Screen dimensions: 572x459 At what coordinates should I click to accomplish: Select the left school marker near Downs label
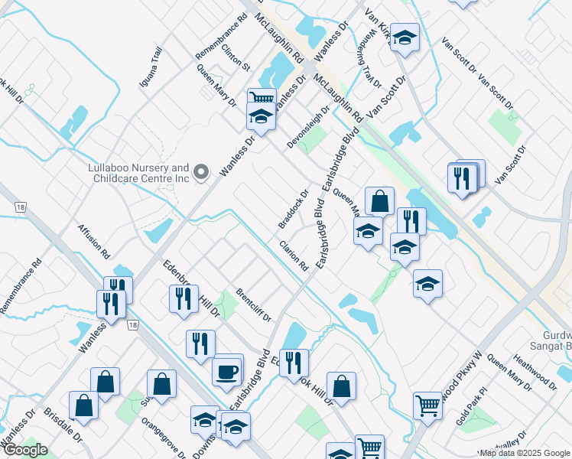pyautogui.click(x=205, y=420)
